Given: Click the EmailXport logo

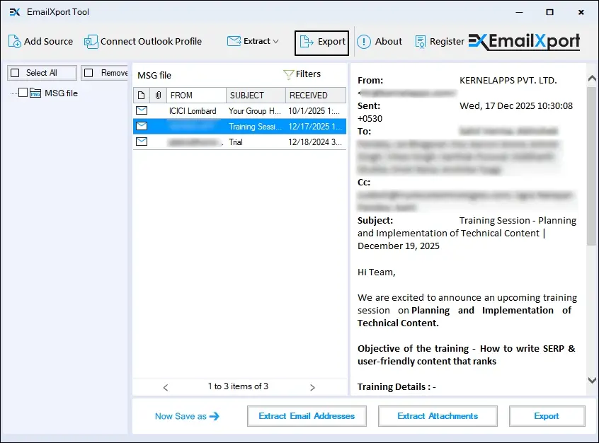Looking at the screenshot, I should (523, 41).
